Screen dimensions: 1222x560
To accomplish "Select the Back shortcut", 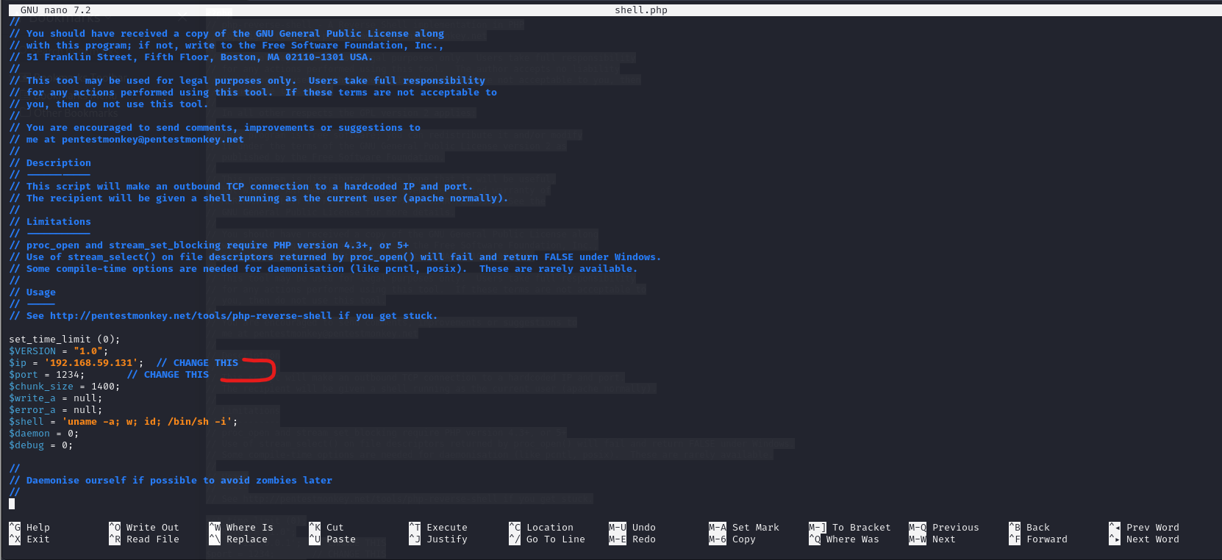I will [x=1029, y=528].
